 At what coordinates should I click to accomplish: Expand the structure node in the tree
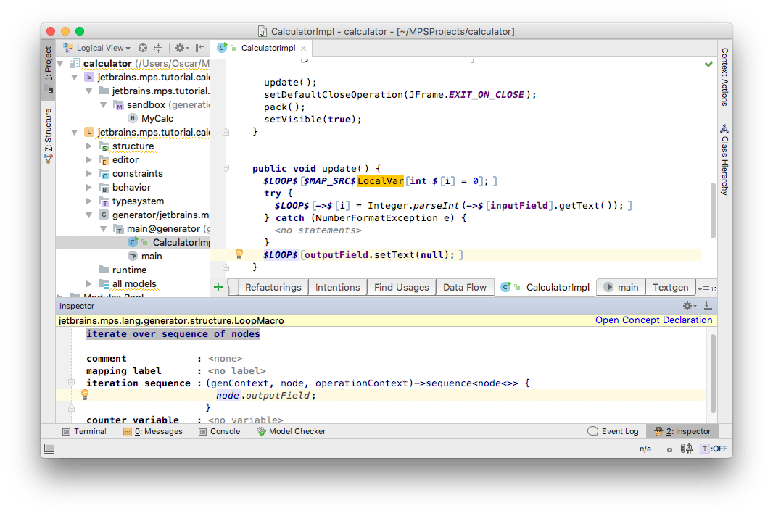click(89, 146)
